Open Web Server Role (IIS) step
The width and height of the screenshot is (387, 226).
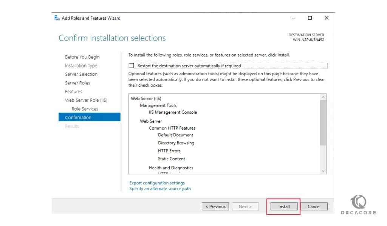[86, 100]
